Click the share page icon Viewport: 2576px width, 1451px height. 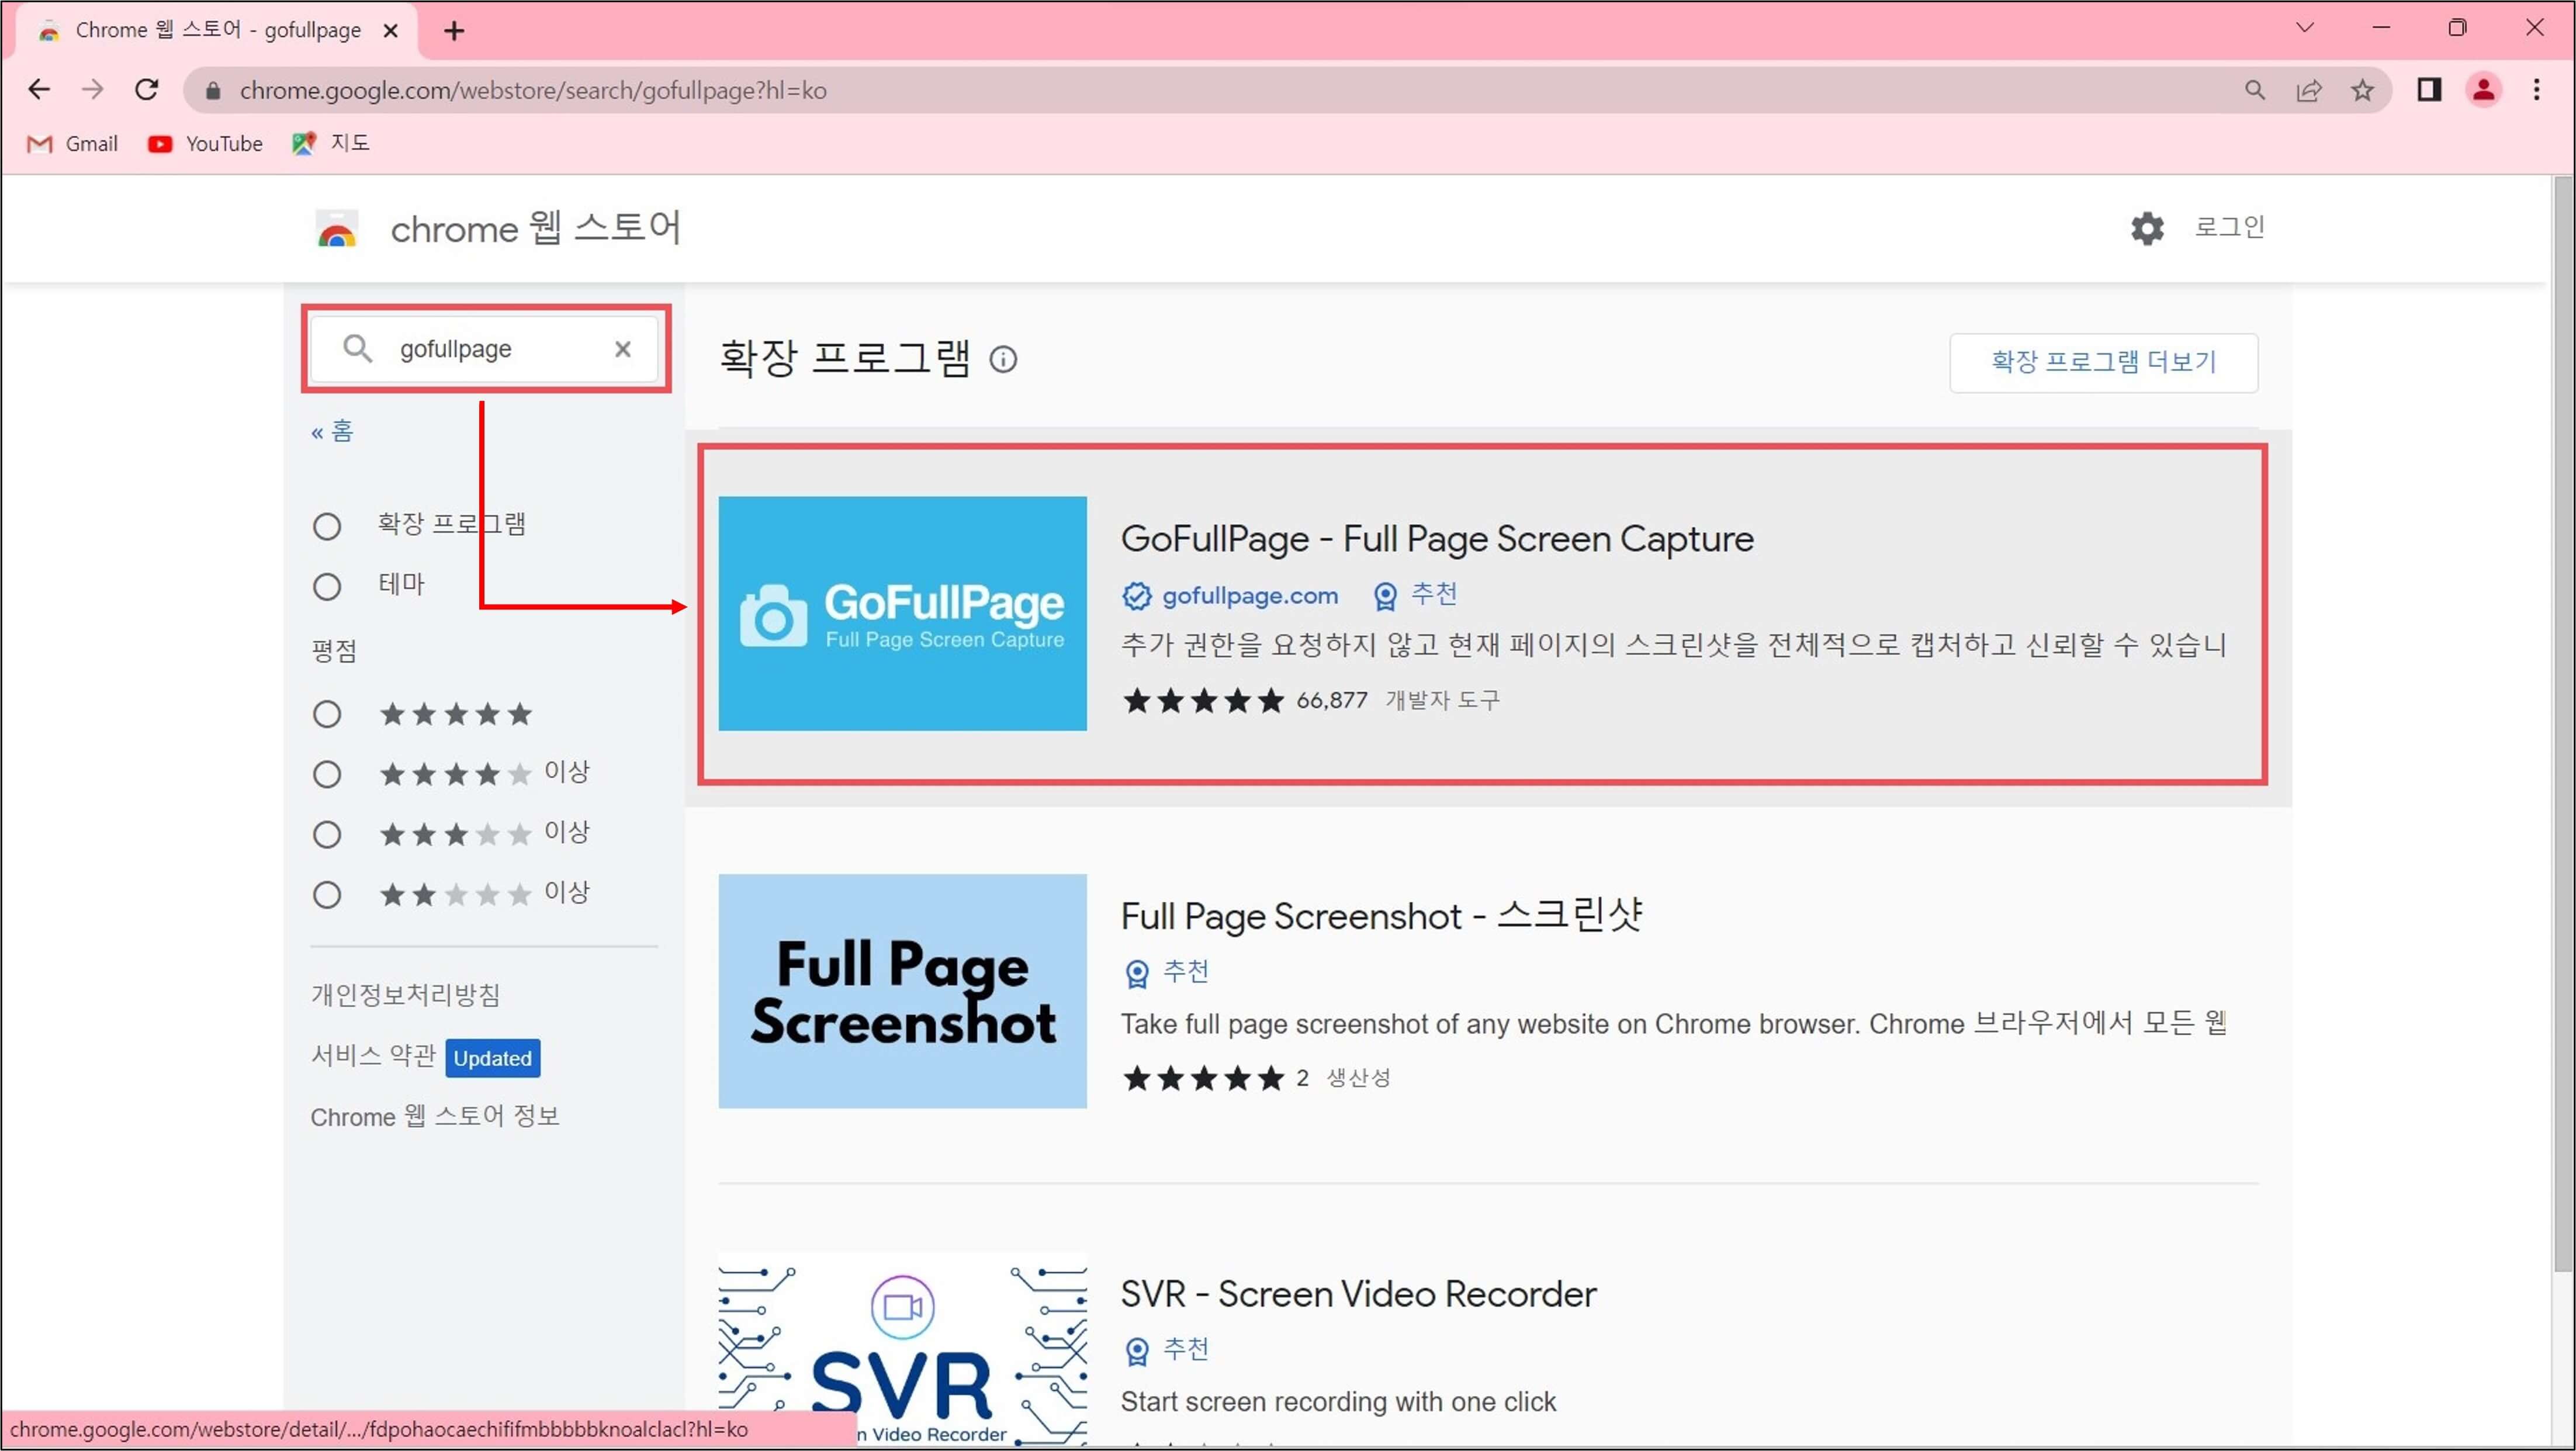click(x=2308, y=91)
